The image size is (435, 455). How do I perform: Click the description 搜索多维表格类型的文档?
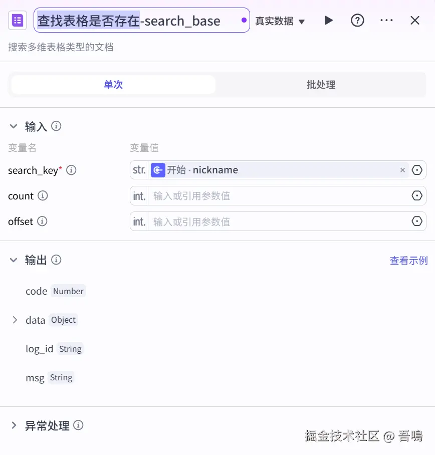coord(61,47)
